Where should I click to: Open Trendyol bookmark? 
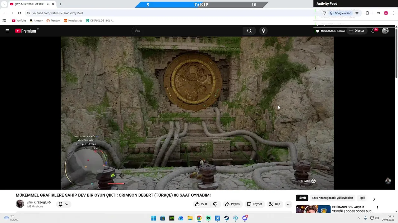click(x=53, y=21)
